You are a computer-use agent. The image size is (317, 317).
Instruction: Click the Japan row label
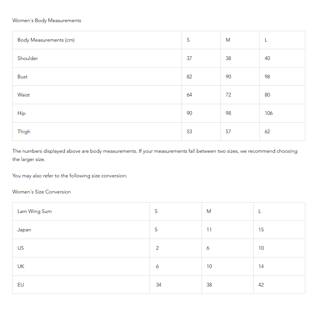pos(24,230)
